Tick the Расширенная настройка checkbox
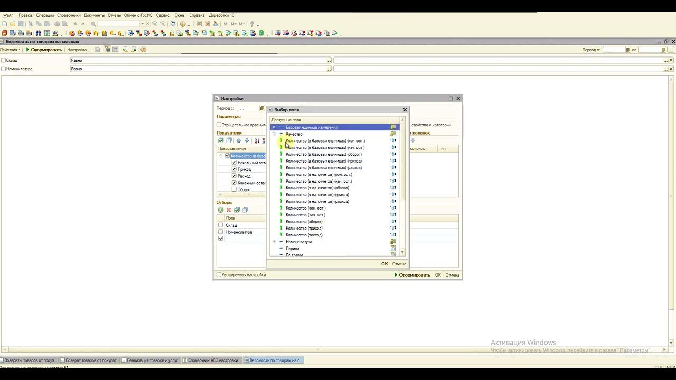 [x=219, y=275]
